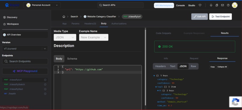The width and height of the screenshot is (242, 110).
Task: Click the RapidAPI logo
Action: pyautogui.click(x=12, y=5)
